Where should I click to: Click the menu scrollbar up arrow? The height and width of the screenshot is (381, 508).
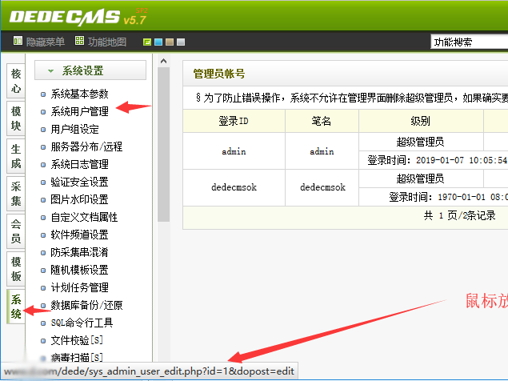164,61
